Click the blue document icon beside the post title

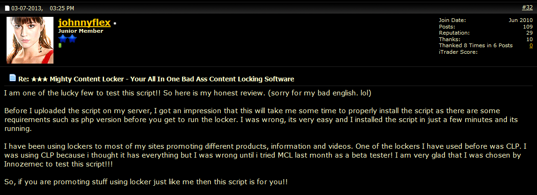point(13,78)
